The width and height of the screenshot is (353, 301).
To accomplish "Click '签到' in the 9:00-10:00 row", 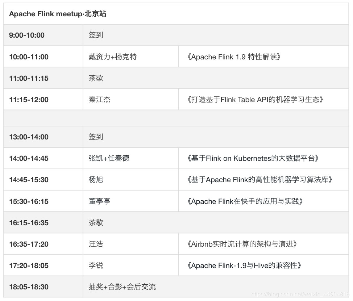I will tap(96, 35).
